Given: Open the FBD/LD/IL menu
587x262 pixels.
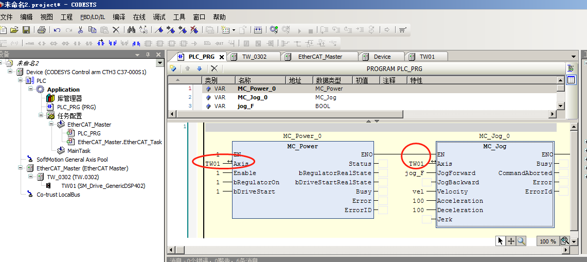Looking at the screenshot, I should coord(93,17).
